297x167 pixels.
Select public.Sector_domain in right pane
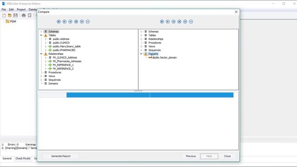click(165, 58)
